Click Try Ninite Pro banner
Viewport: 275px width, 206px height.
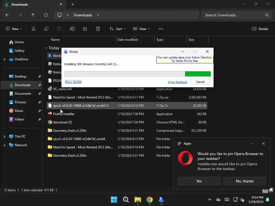(x=185, y=59)
